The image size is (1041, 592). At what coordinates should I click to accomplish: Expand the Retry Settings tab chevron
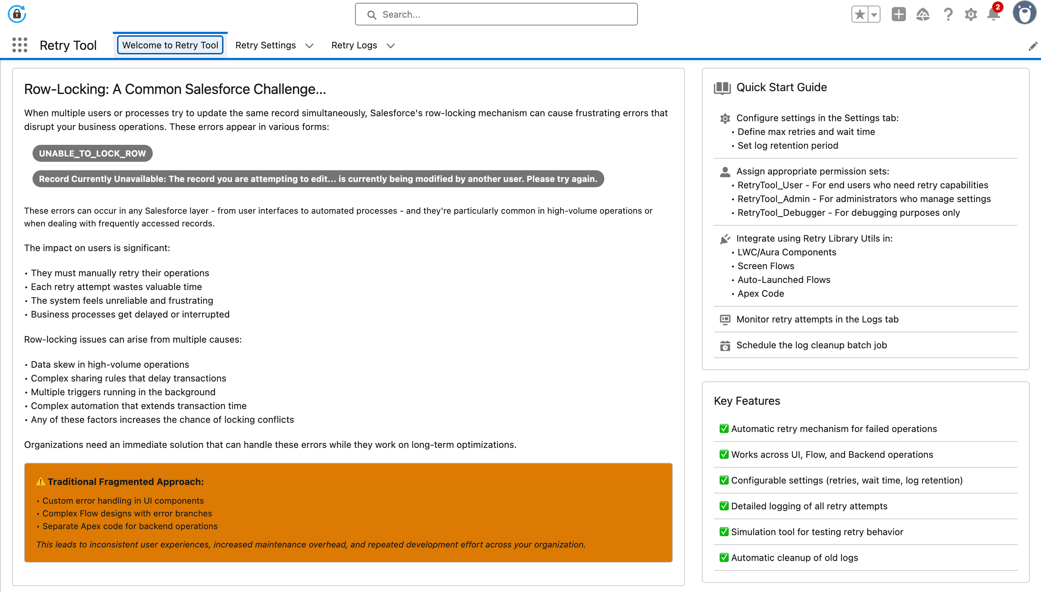coord(309,46)
